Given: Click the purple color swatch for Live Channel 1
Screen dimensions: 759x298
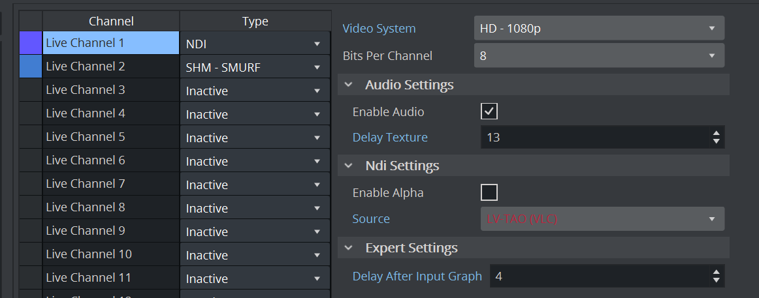Looking at the screenshot, I should pos(31,43).
